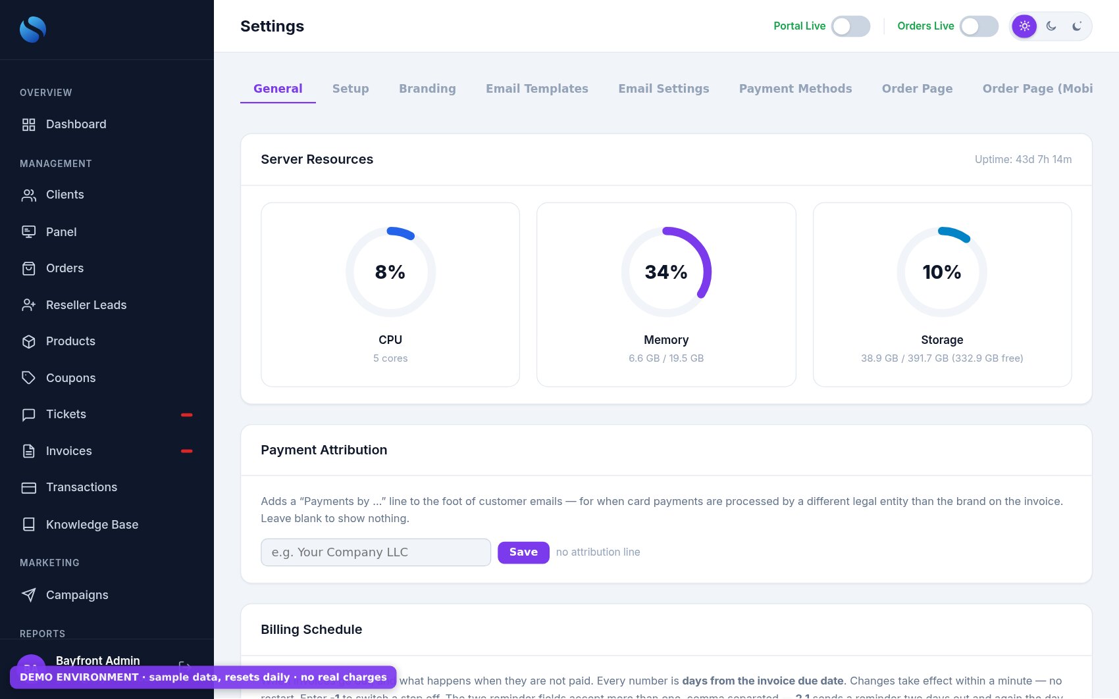Image resolution: width=1119 pixels, height=699 pixels.
Task: Open the Email Templates tab
Action: (537, 89)
